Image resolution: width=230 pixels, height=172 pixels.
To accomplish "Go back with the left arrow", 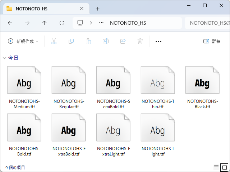I will [x=10, y=23].
